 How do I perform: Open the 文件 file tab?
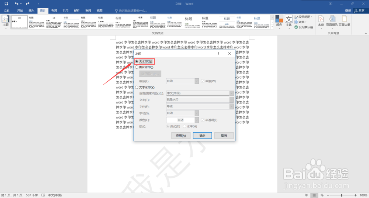coord(7,11)
